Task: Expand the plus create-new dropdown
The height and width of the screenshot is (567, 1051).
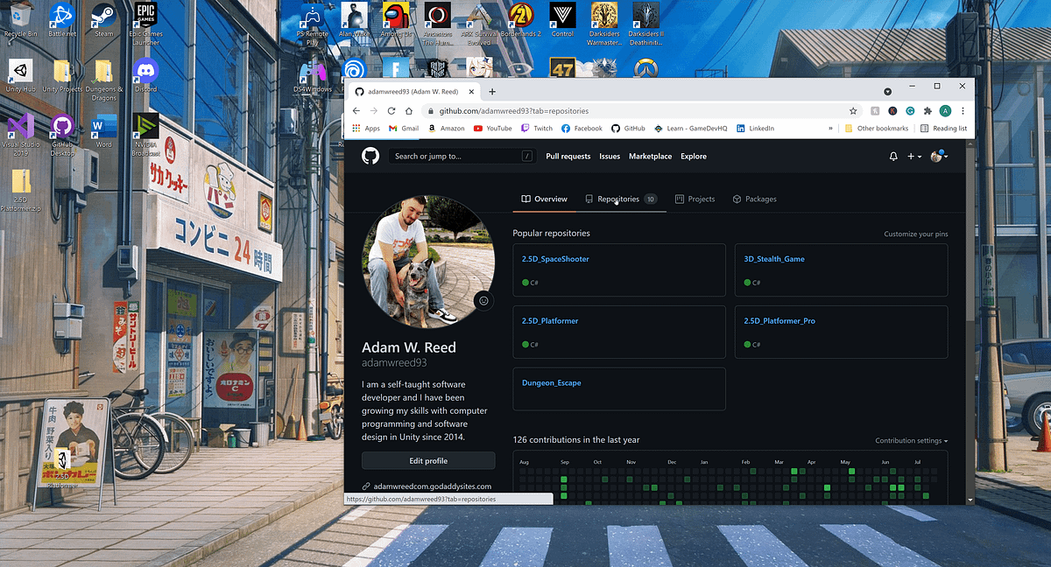Action: (x=913, y=156)
